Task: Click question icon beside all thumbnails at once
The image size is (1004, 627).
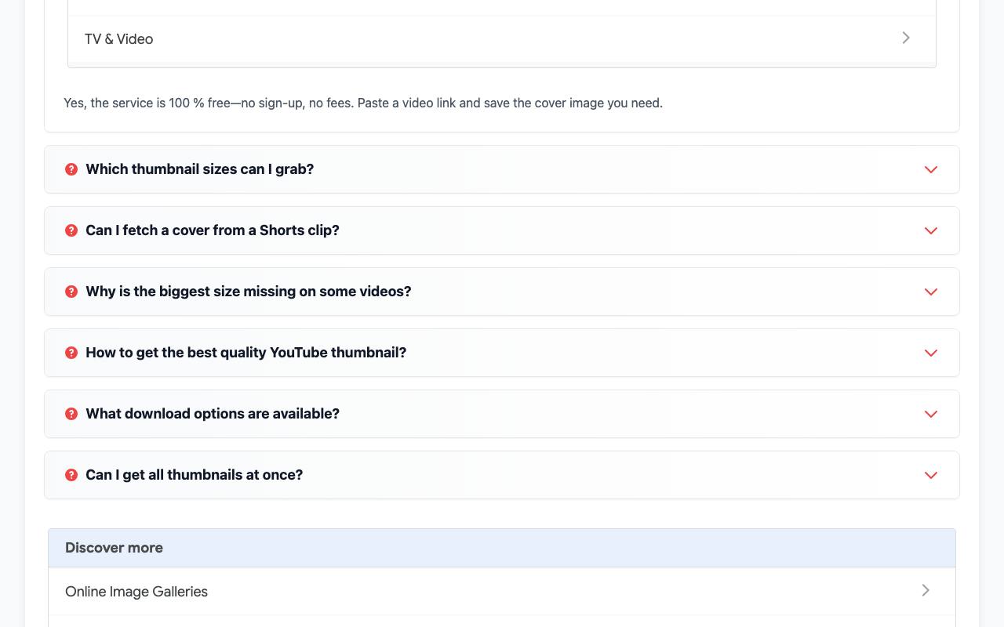Action: tap(71, 475)
